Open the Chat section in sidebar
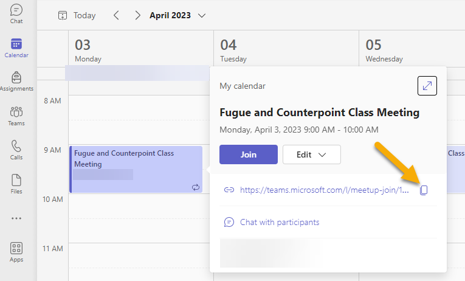Screen dimensions: 465x281 pos(16,14)
